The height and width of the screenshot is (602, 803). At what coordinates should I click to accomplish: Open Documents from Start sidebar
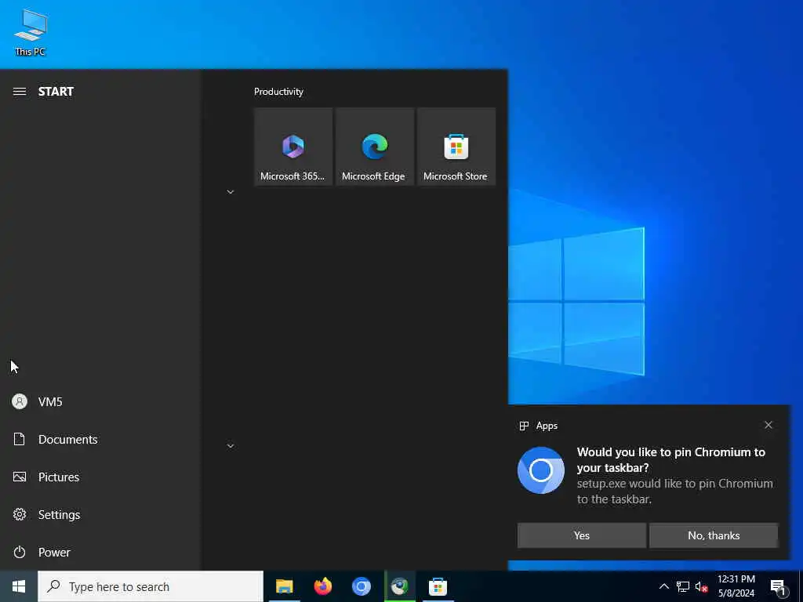100,439
